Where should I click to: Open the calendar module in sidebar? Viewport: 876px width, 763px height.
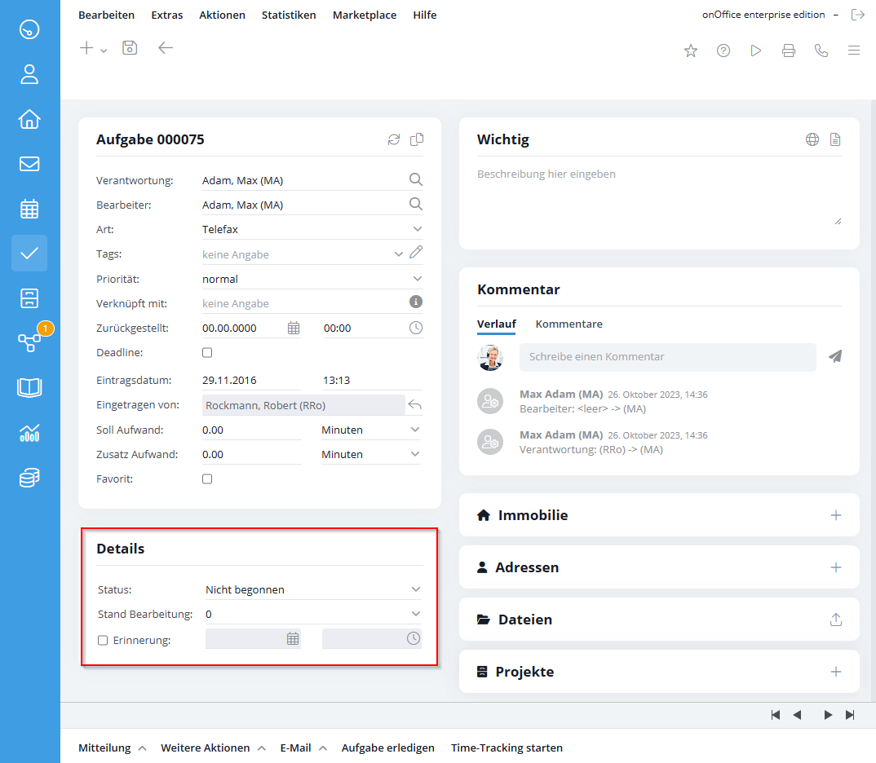pyautogui.click(x=29, y=209)
